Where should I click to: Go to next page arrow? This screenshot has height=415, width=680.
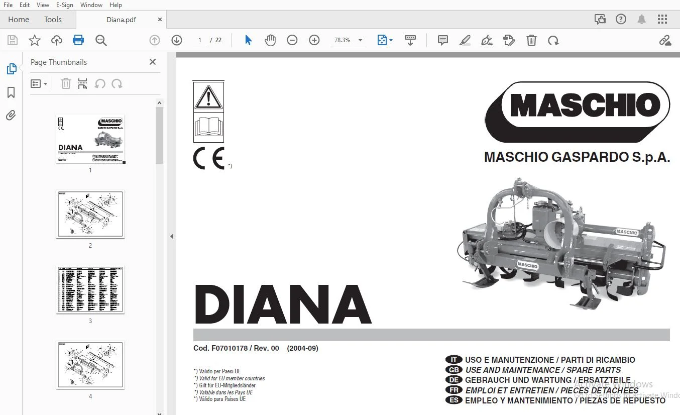(x=177, y=40)
